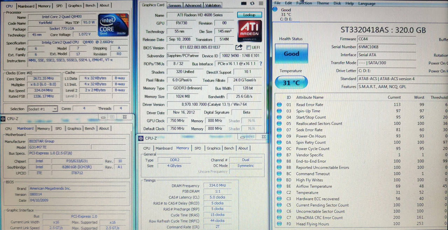Click status circle for Start/Stop Count
This screenshot has width=448, height=230.
(279, 117)
